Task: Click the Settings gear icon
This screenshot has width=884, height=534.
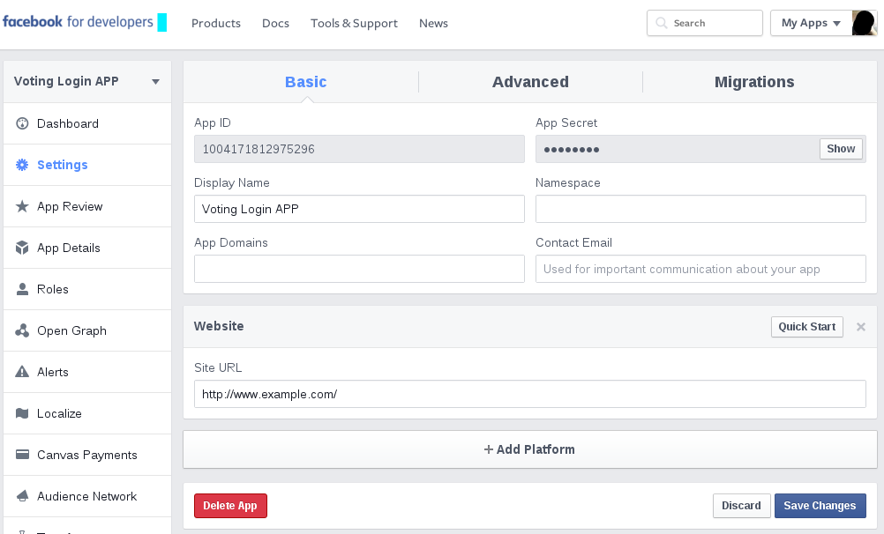Action: (22, 165)
